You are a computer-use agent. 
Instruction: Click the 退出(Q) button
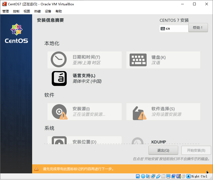(163, 150)
